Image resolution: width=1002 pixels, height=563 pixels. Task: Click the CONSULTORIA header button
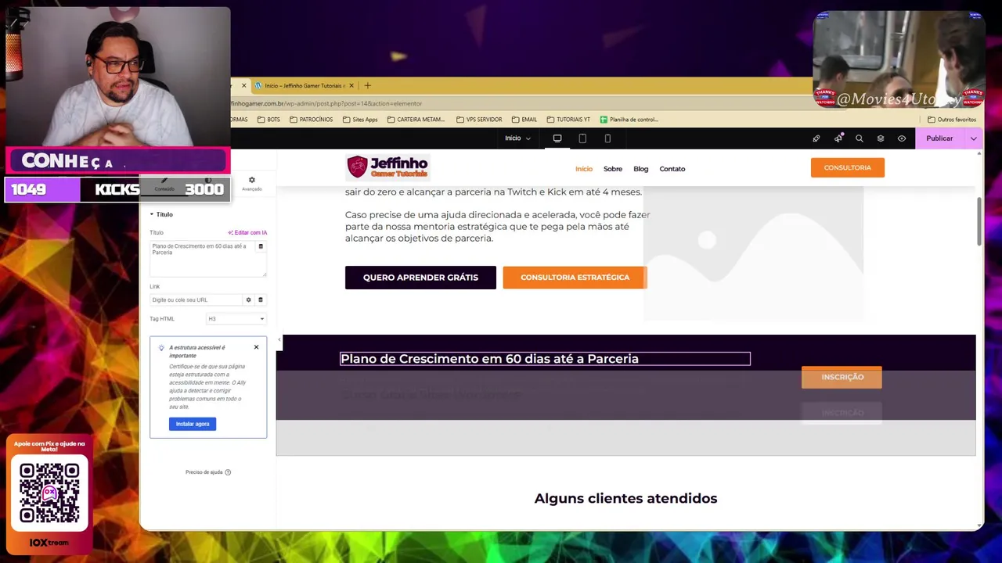[x=848, y=167]
